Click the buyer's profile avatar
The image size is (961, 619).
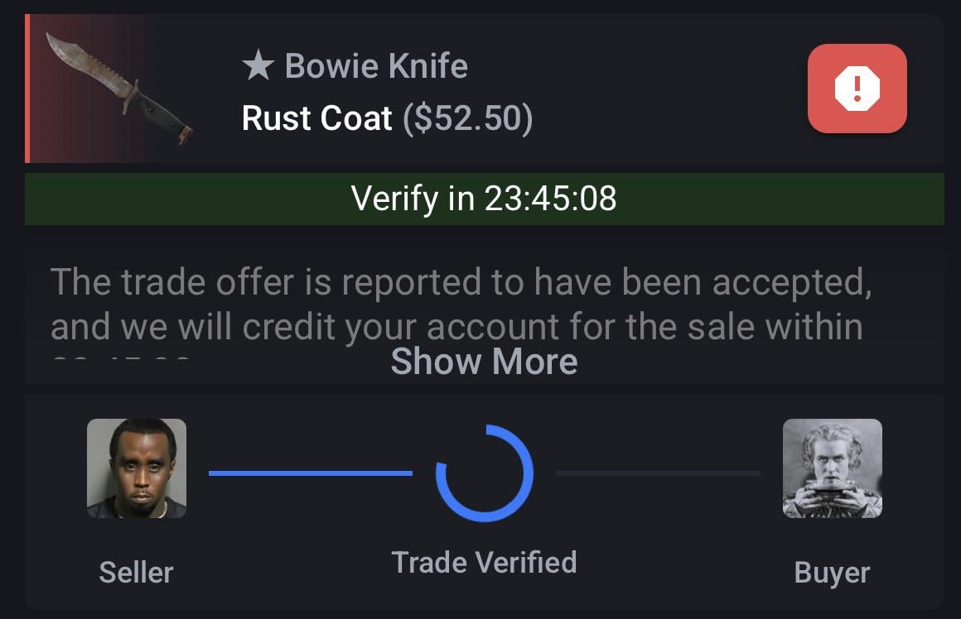pyautogui.click(x=832, y=468)
